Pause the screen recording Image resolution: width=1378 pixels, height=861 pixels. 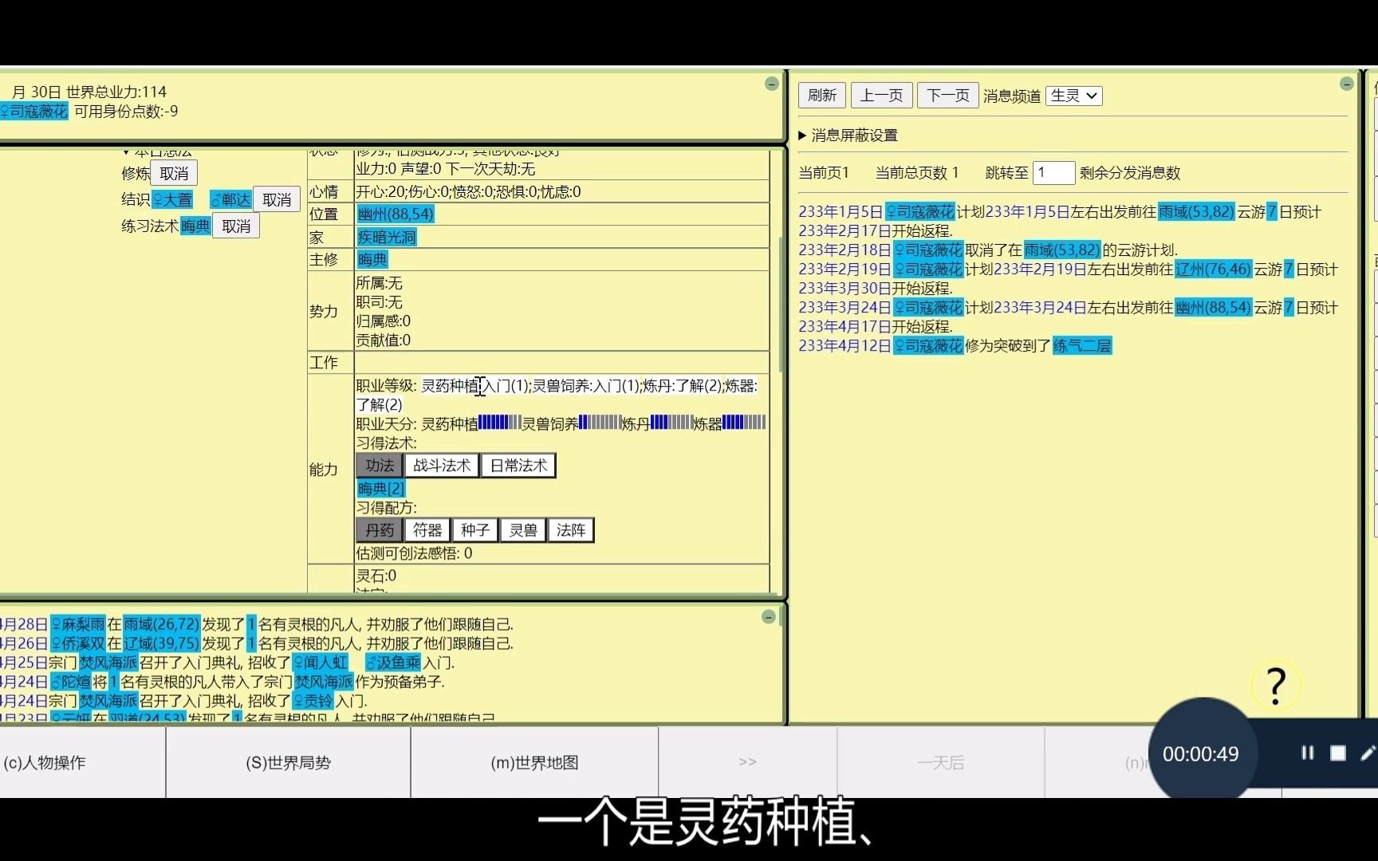point(1308,753)
